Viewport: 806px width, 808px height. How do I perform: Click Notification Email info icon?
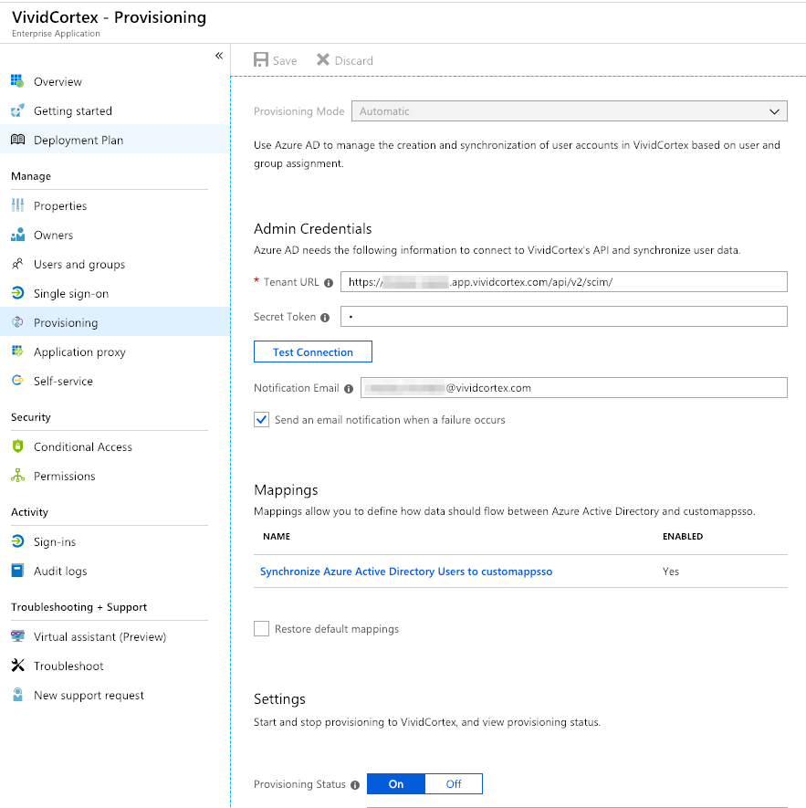[349, 389]
